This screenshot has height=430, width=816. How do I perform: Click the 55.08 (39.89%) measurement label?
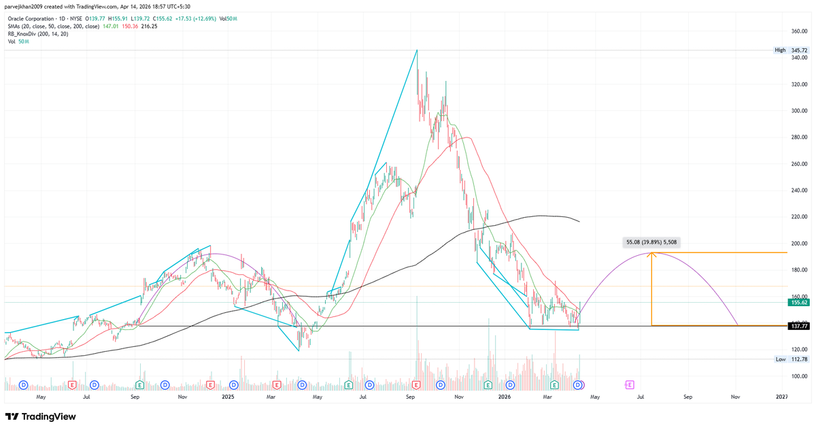[x=652, y=242]
